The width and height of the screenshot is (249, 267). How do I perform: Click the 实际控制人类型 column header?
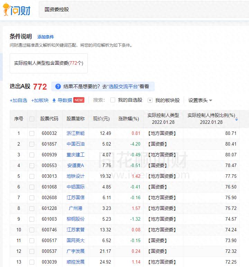[163, 119]
